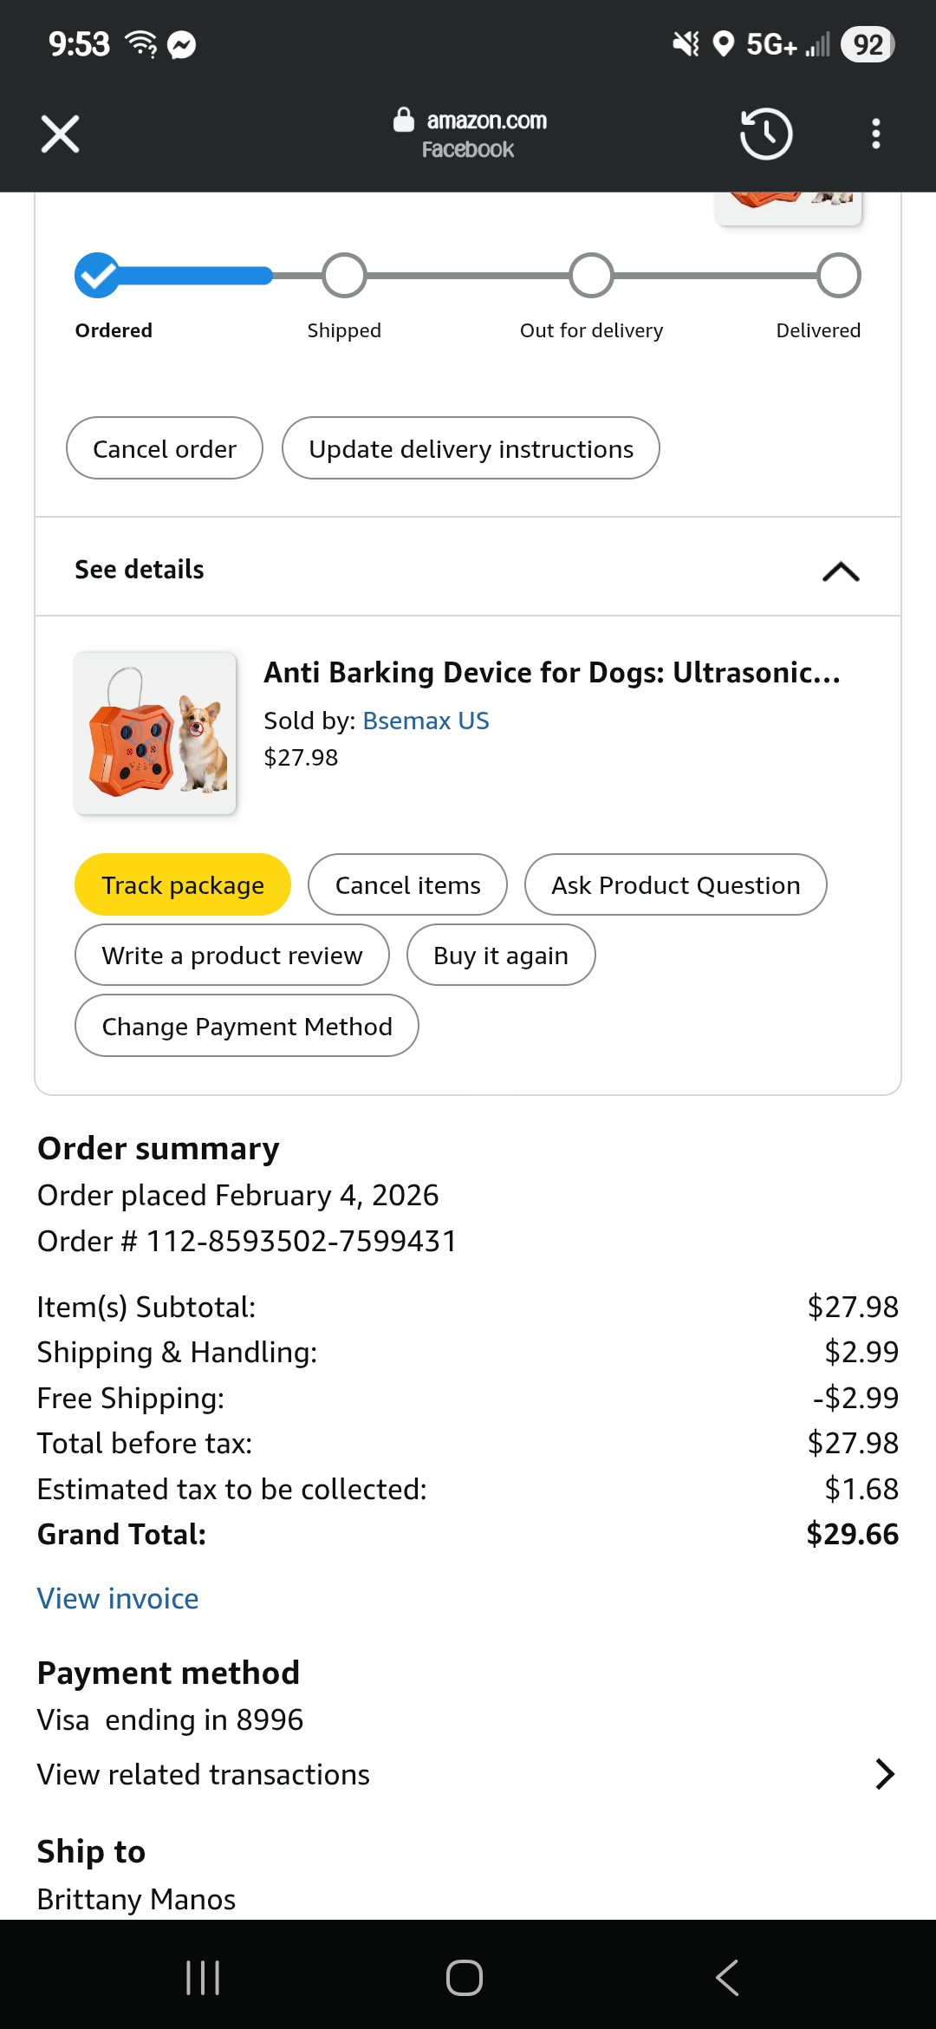This screenshot has height=2029, width=936.
Task: Open the three-dot overflow menu
Action: 876,134
